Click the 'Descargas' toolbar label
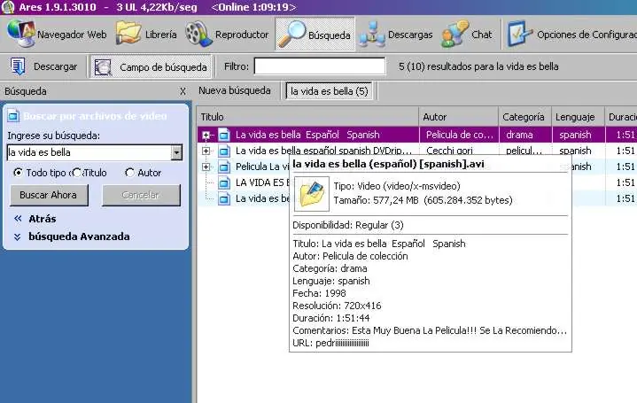This screenshot has height=403, width=637. click(410, 35)
